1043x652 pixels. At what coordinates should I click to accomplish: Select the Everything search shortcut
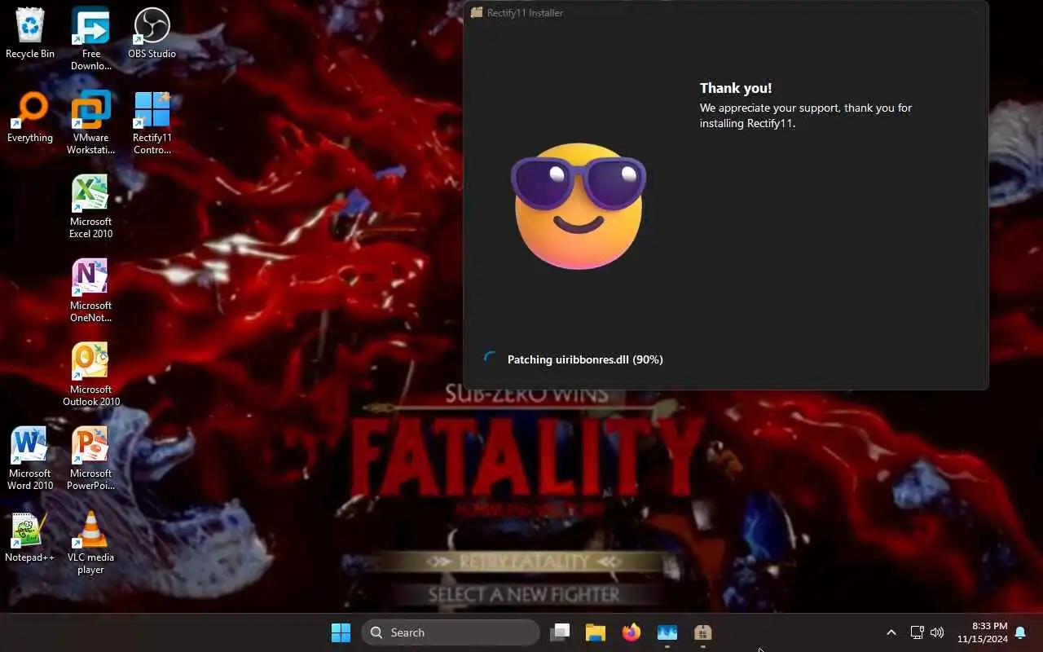(x=30, y=117)
